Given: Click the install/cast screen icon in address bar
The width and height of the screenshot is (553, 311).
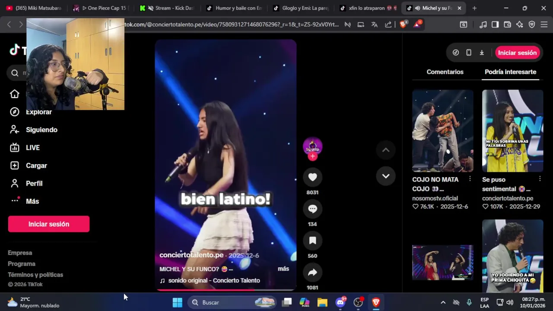Looking at the screenshot, I should [361, 25].
